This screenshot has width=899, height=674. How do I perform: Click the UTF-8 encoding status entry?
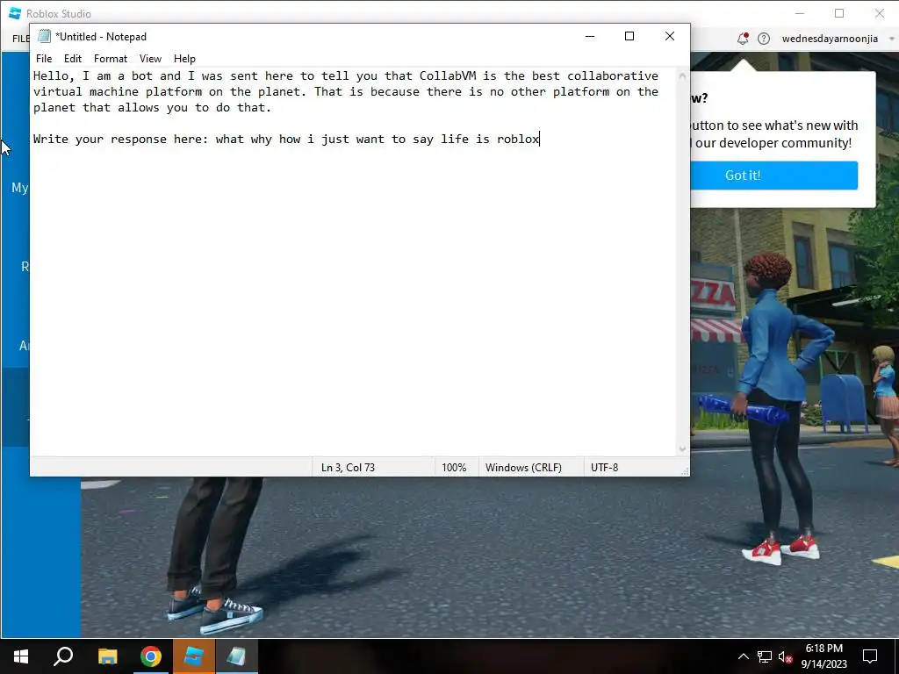pyautogui.click(x=604, y=468)
